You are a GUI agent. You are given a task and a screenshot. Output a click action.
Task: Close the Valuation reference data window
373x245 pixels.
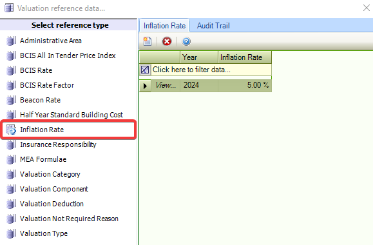pos(367,8)
